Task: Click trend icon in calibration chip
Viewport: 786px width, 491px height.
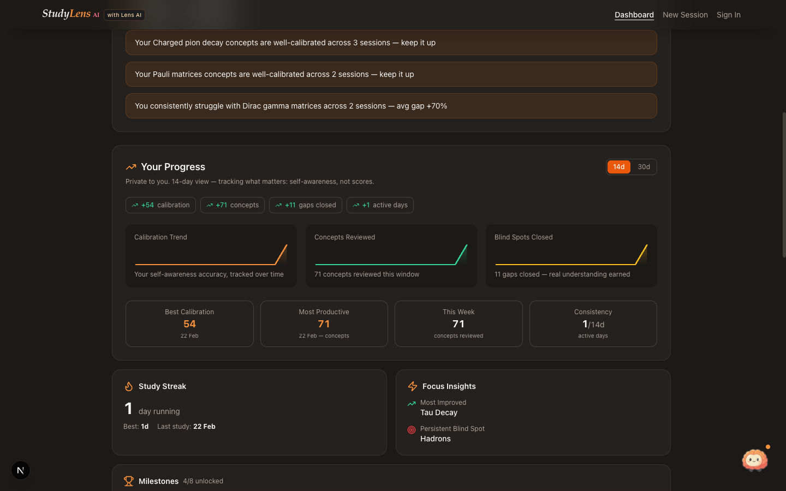Action: pos(135,205)
